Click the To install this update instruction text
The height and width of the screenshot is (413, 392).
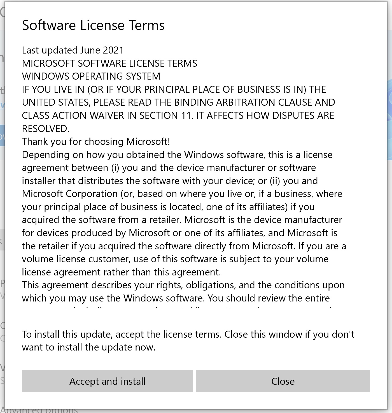coord(188,334)
